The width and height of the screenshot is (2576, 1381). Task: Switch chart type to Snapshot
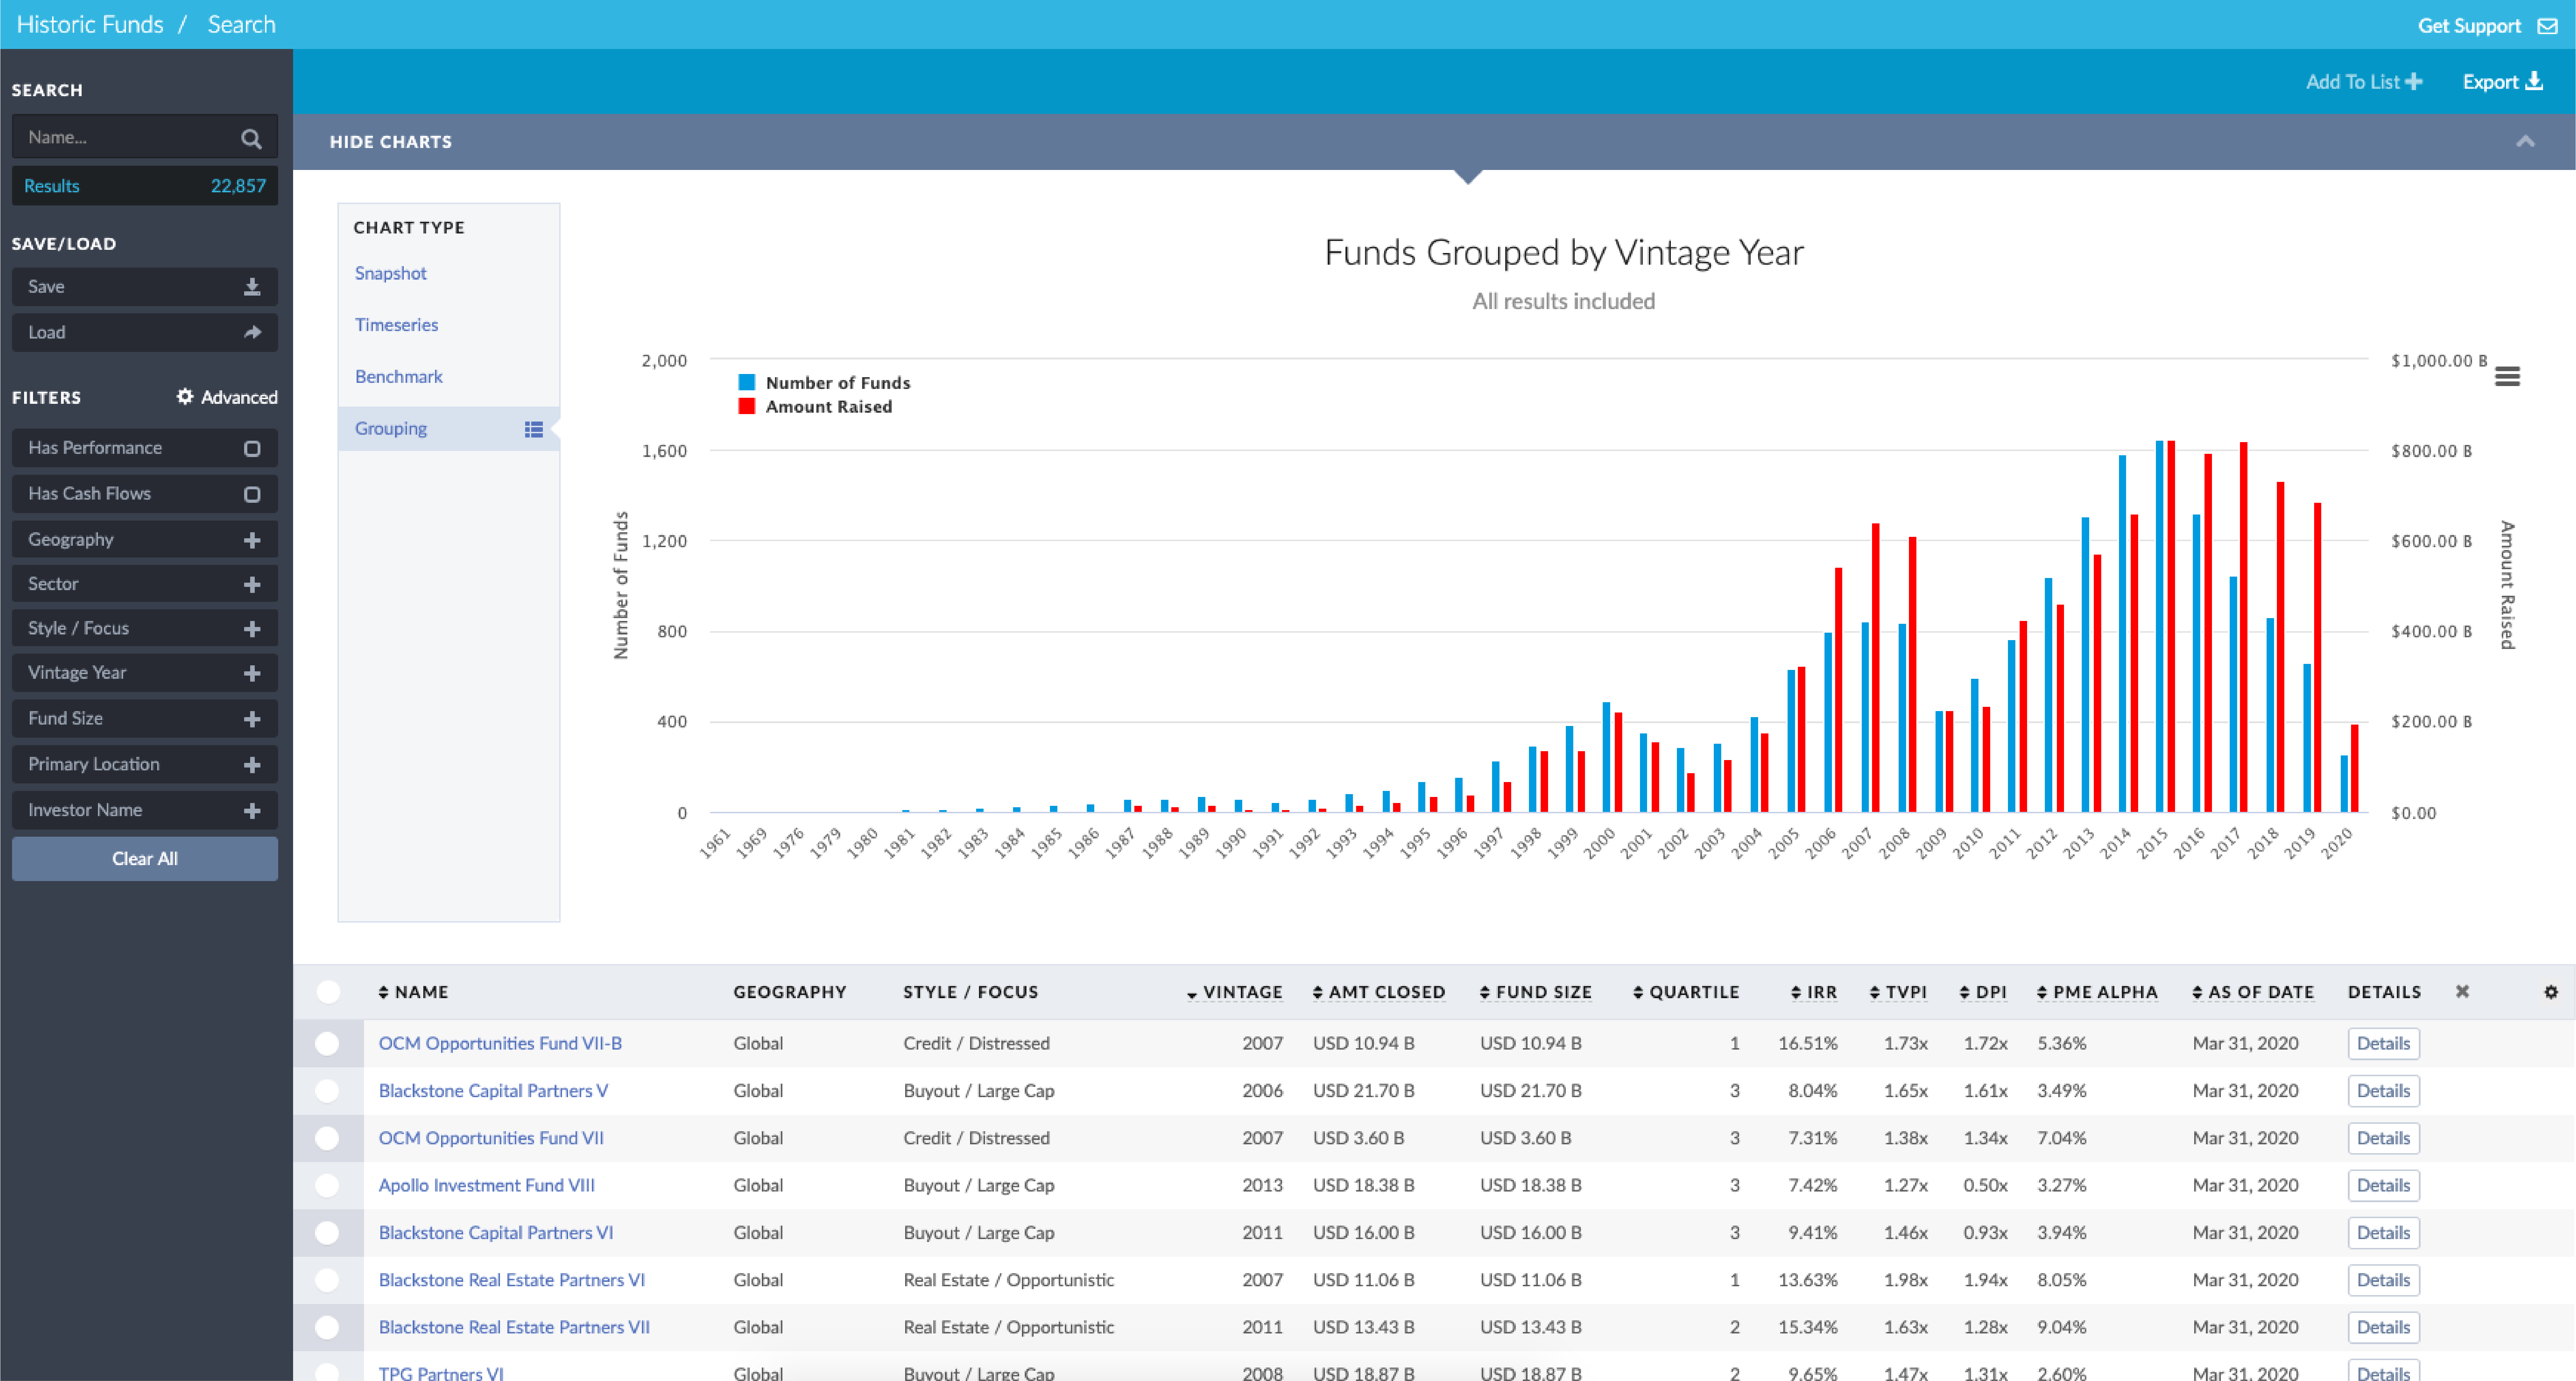coord(391,273)
